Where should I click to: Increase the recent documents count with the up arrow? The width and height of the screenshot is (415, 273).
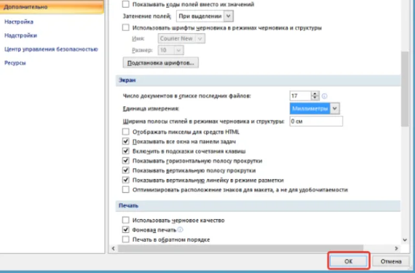point(315,93)
